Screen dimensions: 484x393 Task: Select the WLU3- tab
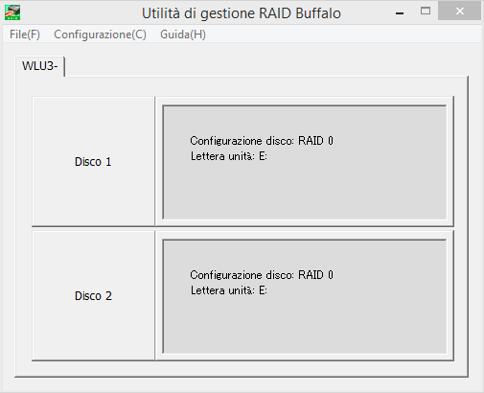tap(40, 66)
